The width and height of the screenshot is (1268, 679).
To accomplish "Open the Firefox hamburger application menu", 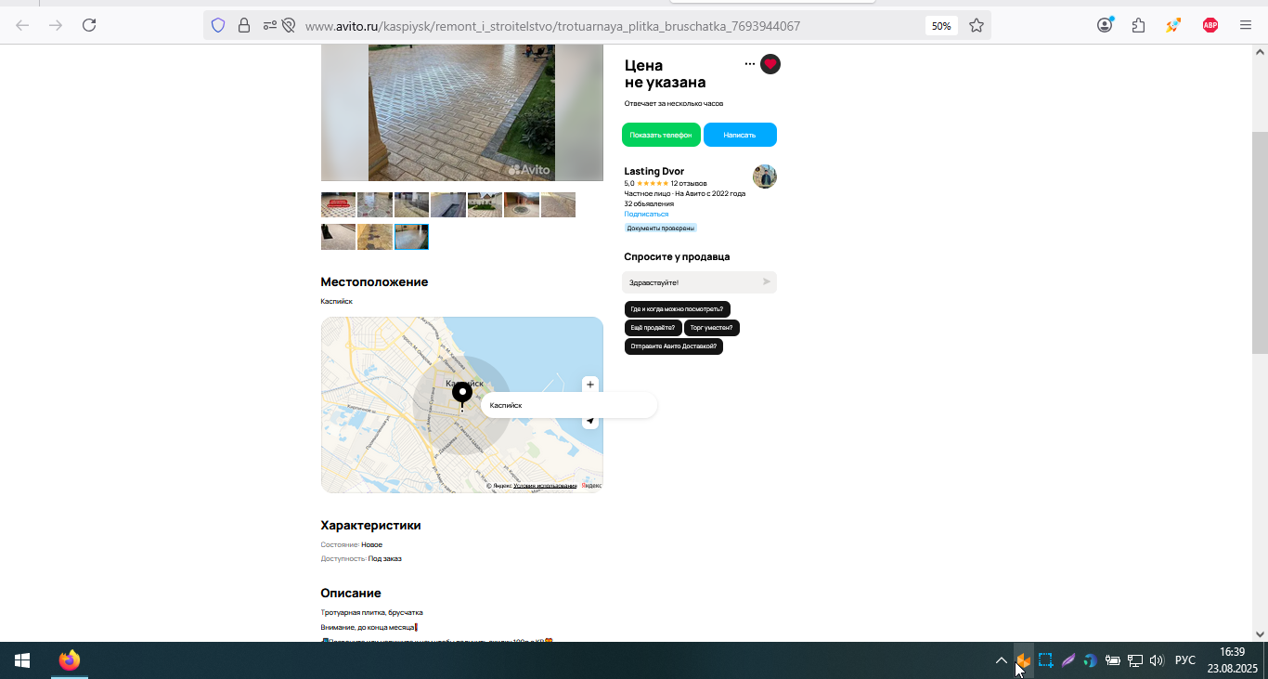I will [x=1246, y=25].
